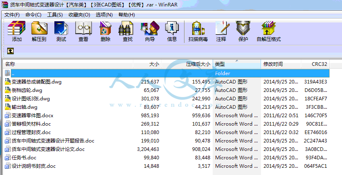The width and height of the screenshot is (342, 175).
Task: Select file 设计说明书封皮.doc
Action: [x=33, y=166]
